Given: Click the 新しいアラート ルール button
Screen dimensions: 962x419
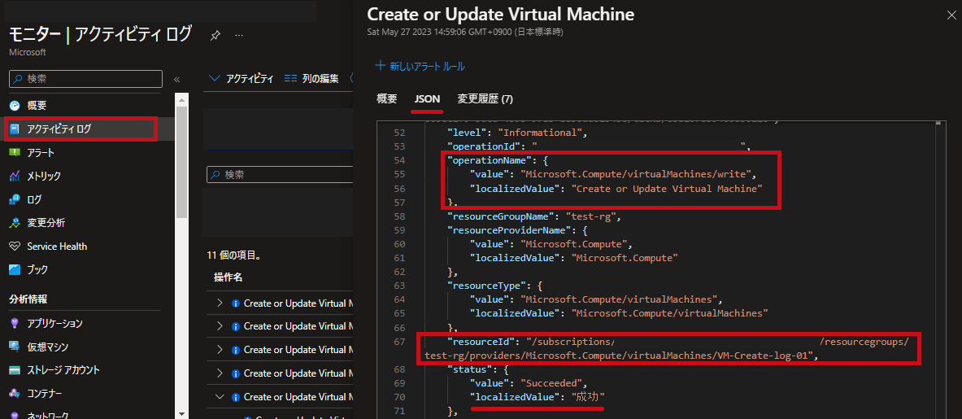Looking at the screenshot, I should [420, 66].
